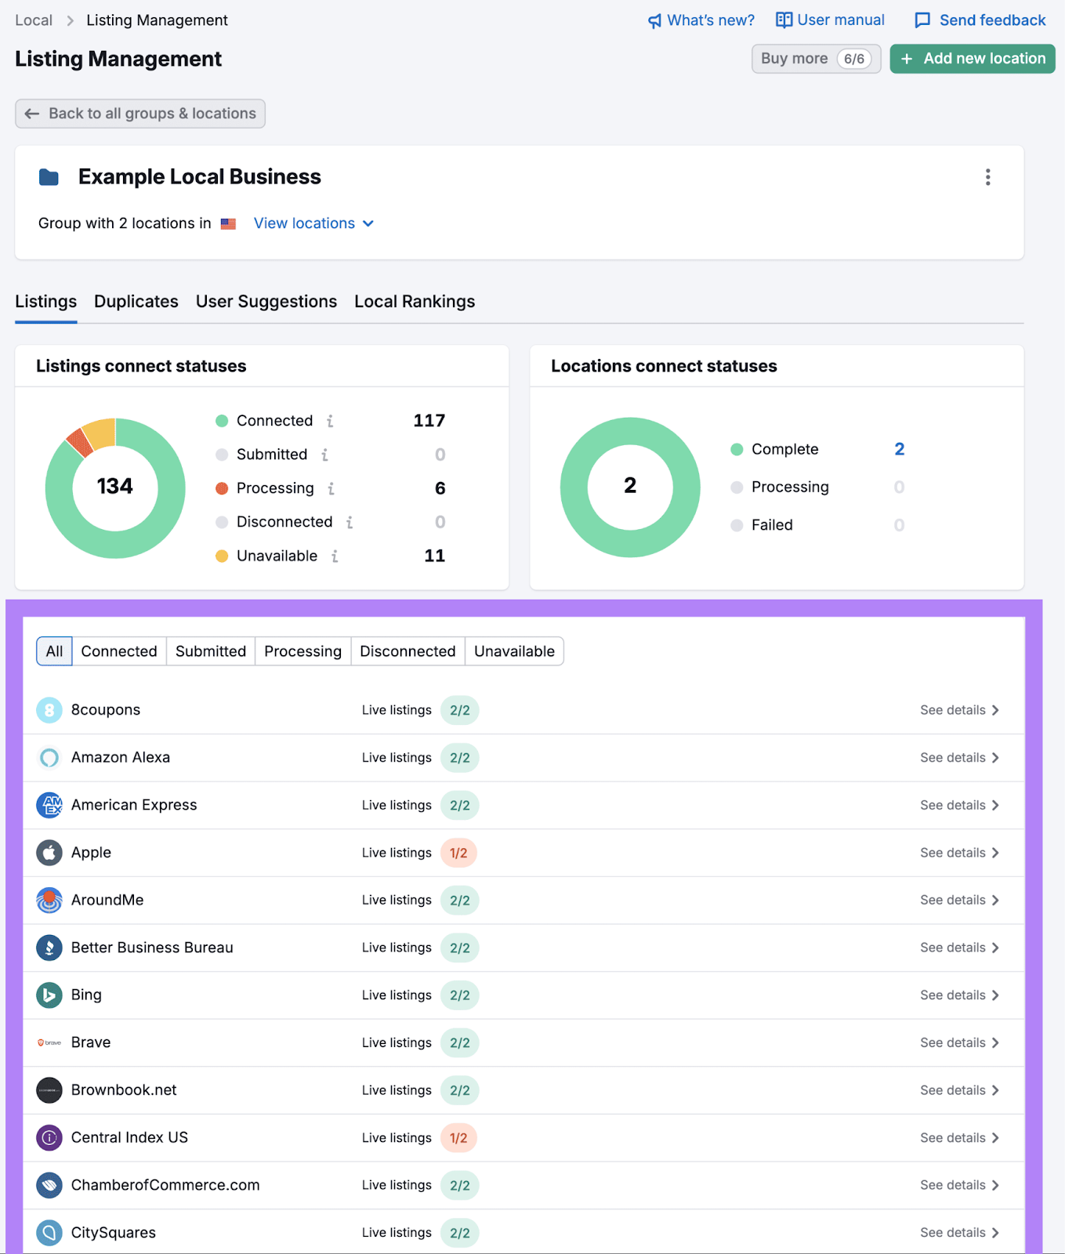This screenshot has width=1065, height=1254.
Task: Filter listings by Disconnected
Action: [x=408, y=651]
